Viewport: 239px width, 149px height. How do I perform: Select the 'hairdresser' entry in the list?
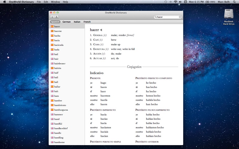coord(67,63)
